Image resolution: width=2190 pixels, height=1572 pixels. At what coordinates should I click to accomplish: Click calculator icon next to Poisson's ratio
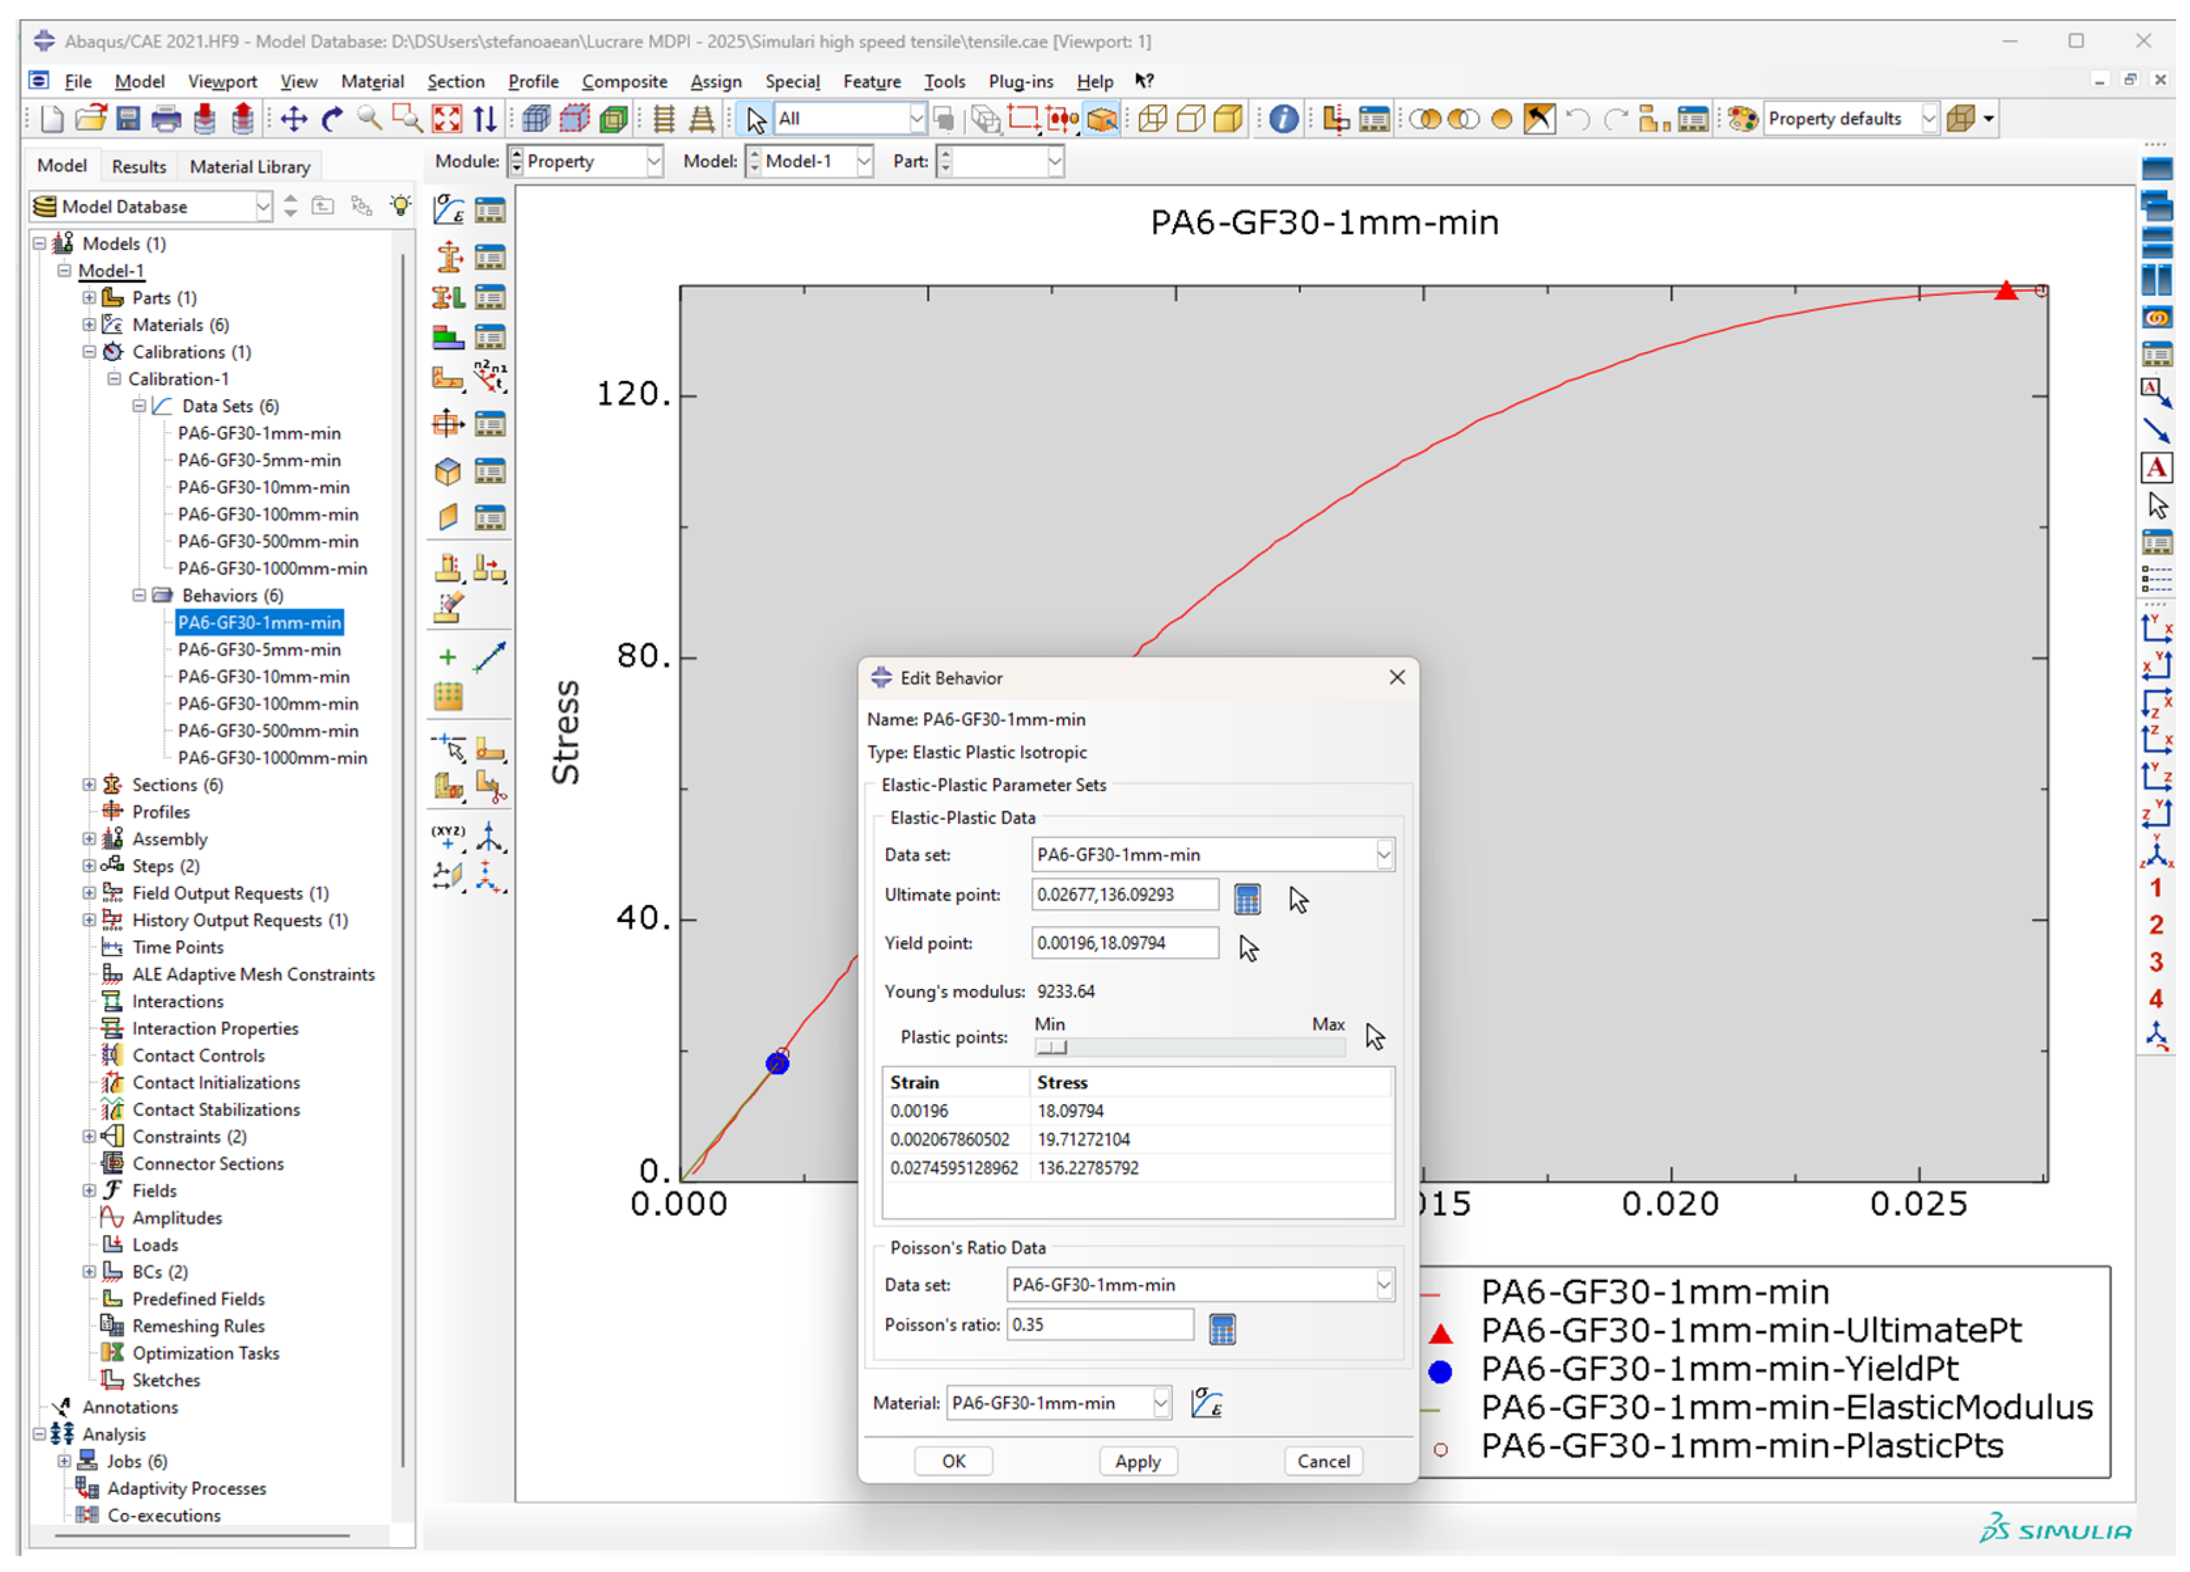1221,1329
